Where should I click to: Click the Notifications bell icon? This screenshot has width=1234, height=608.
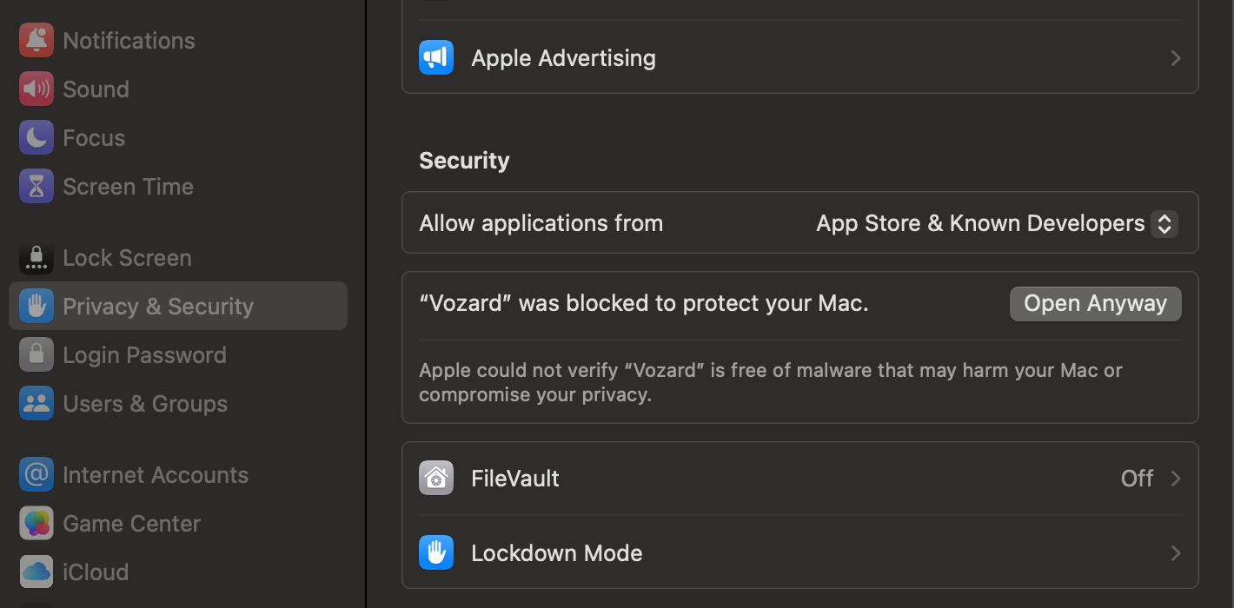pos(36,40)
